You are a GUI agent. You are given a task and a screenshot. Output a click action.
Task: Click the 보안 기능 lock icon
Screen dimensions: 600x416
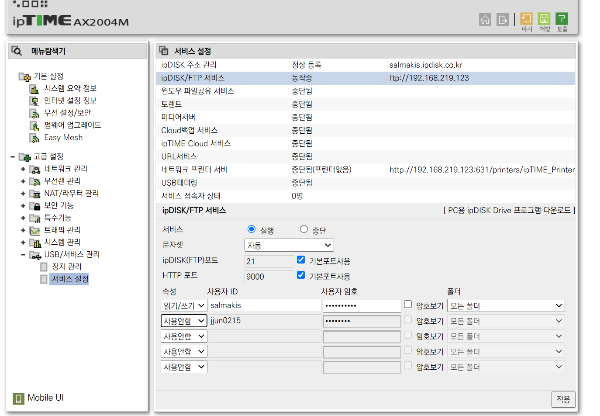tap(35, 206)
